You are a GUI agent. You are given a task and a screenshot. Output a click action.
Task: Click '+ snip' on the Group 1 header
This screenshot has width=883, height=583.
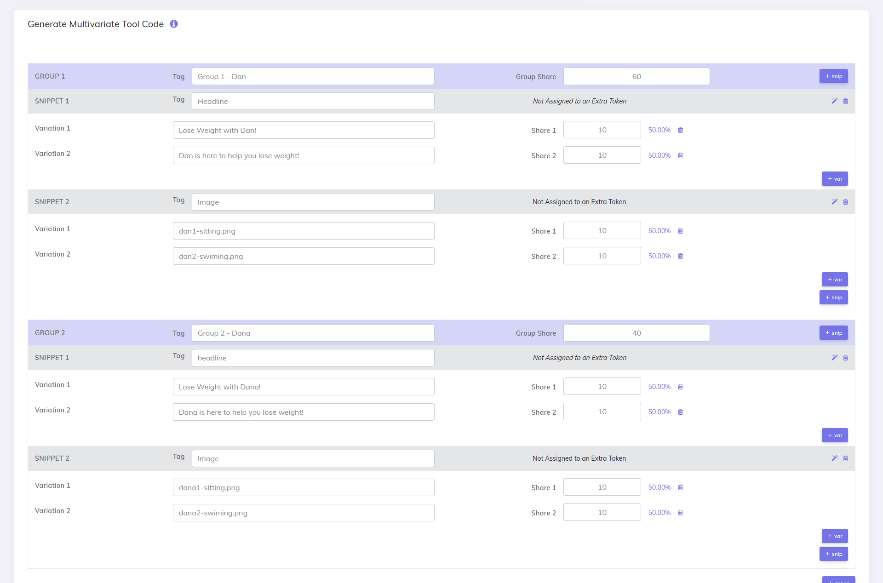[x=833, y=76]
